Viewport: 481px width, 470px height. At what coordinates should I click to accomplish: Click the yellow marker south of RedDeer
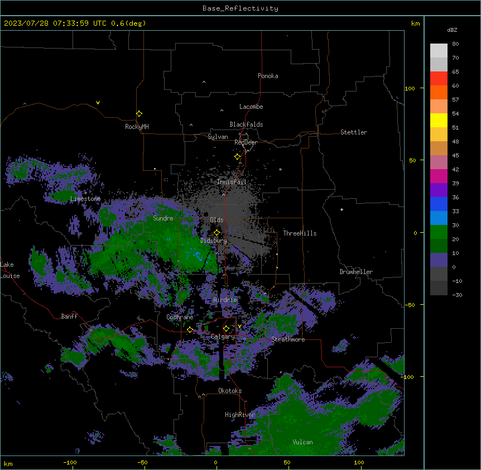point(237,157)
